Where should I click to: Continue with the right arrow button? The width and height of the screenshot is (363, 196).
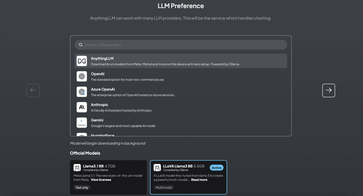coord(328,90)
